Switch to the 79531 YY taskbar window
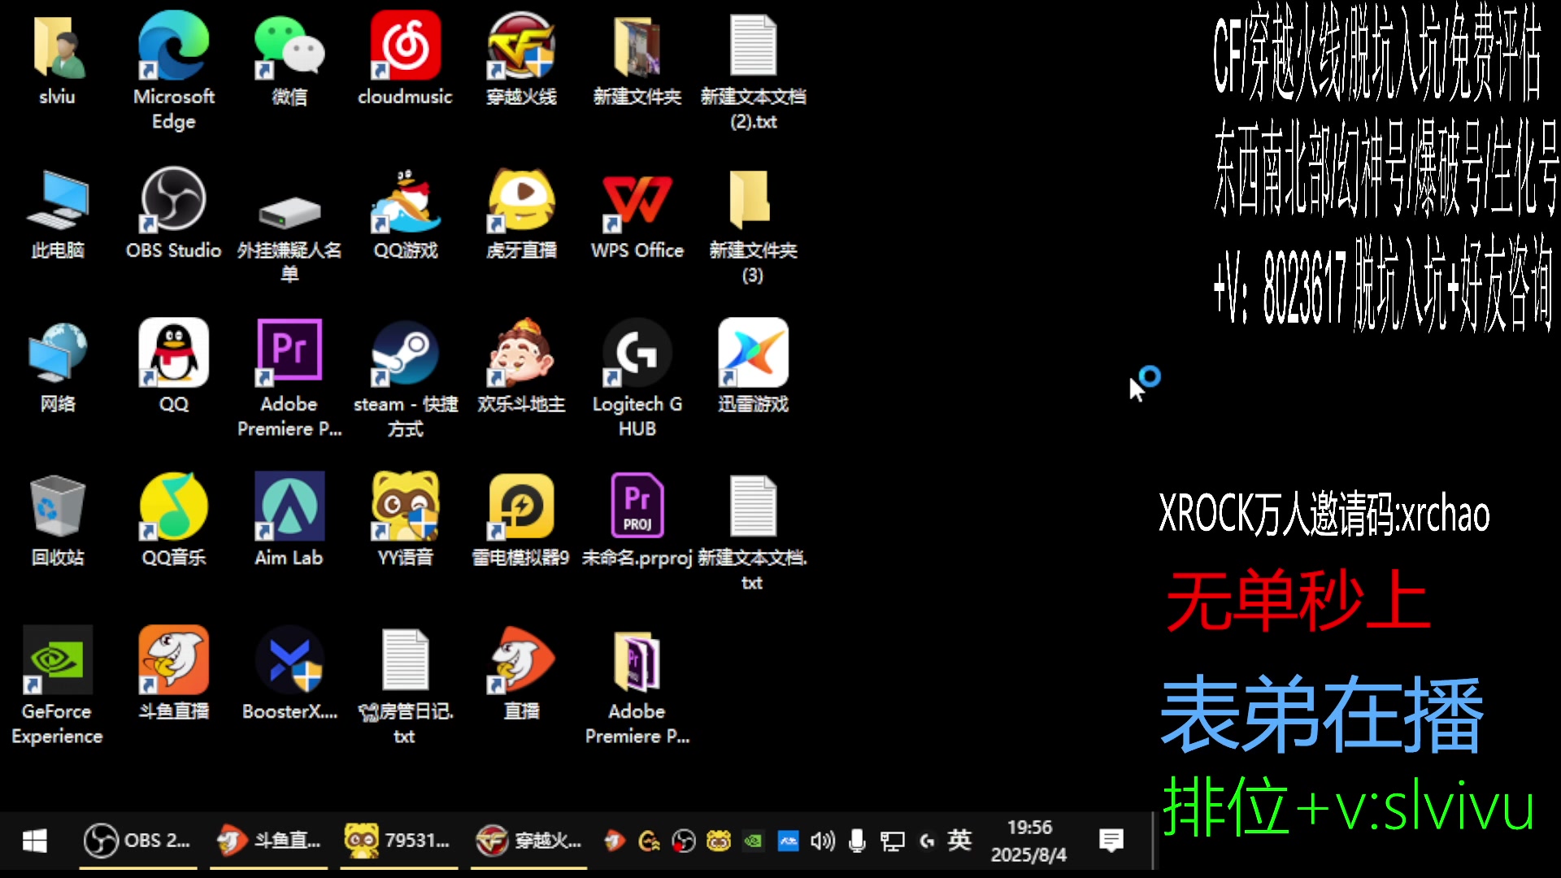The height and width of the screenshot is (878, 1561). [398, 841]
